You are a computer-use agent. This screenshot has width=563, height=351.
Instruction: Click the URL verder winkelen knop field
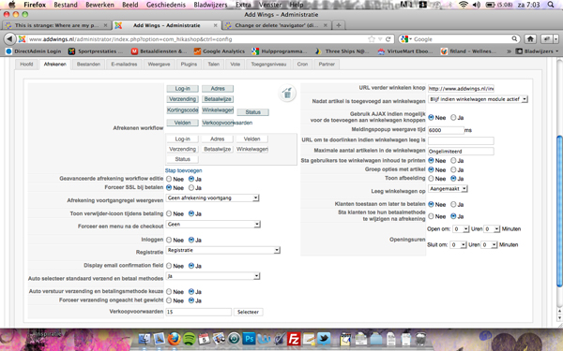pos(461,89)
